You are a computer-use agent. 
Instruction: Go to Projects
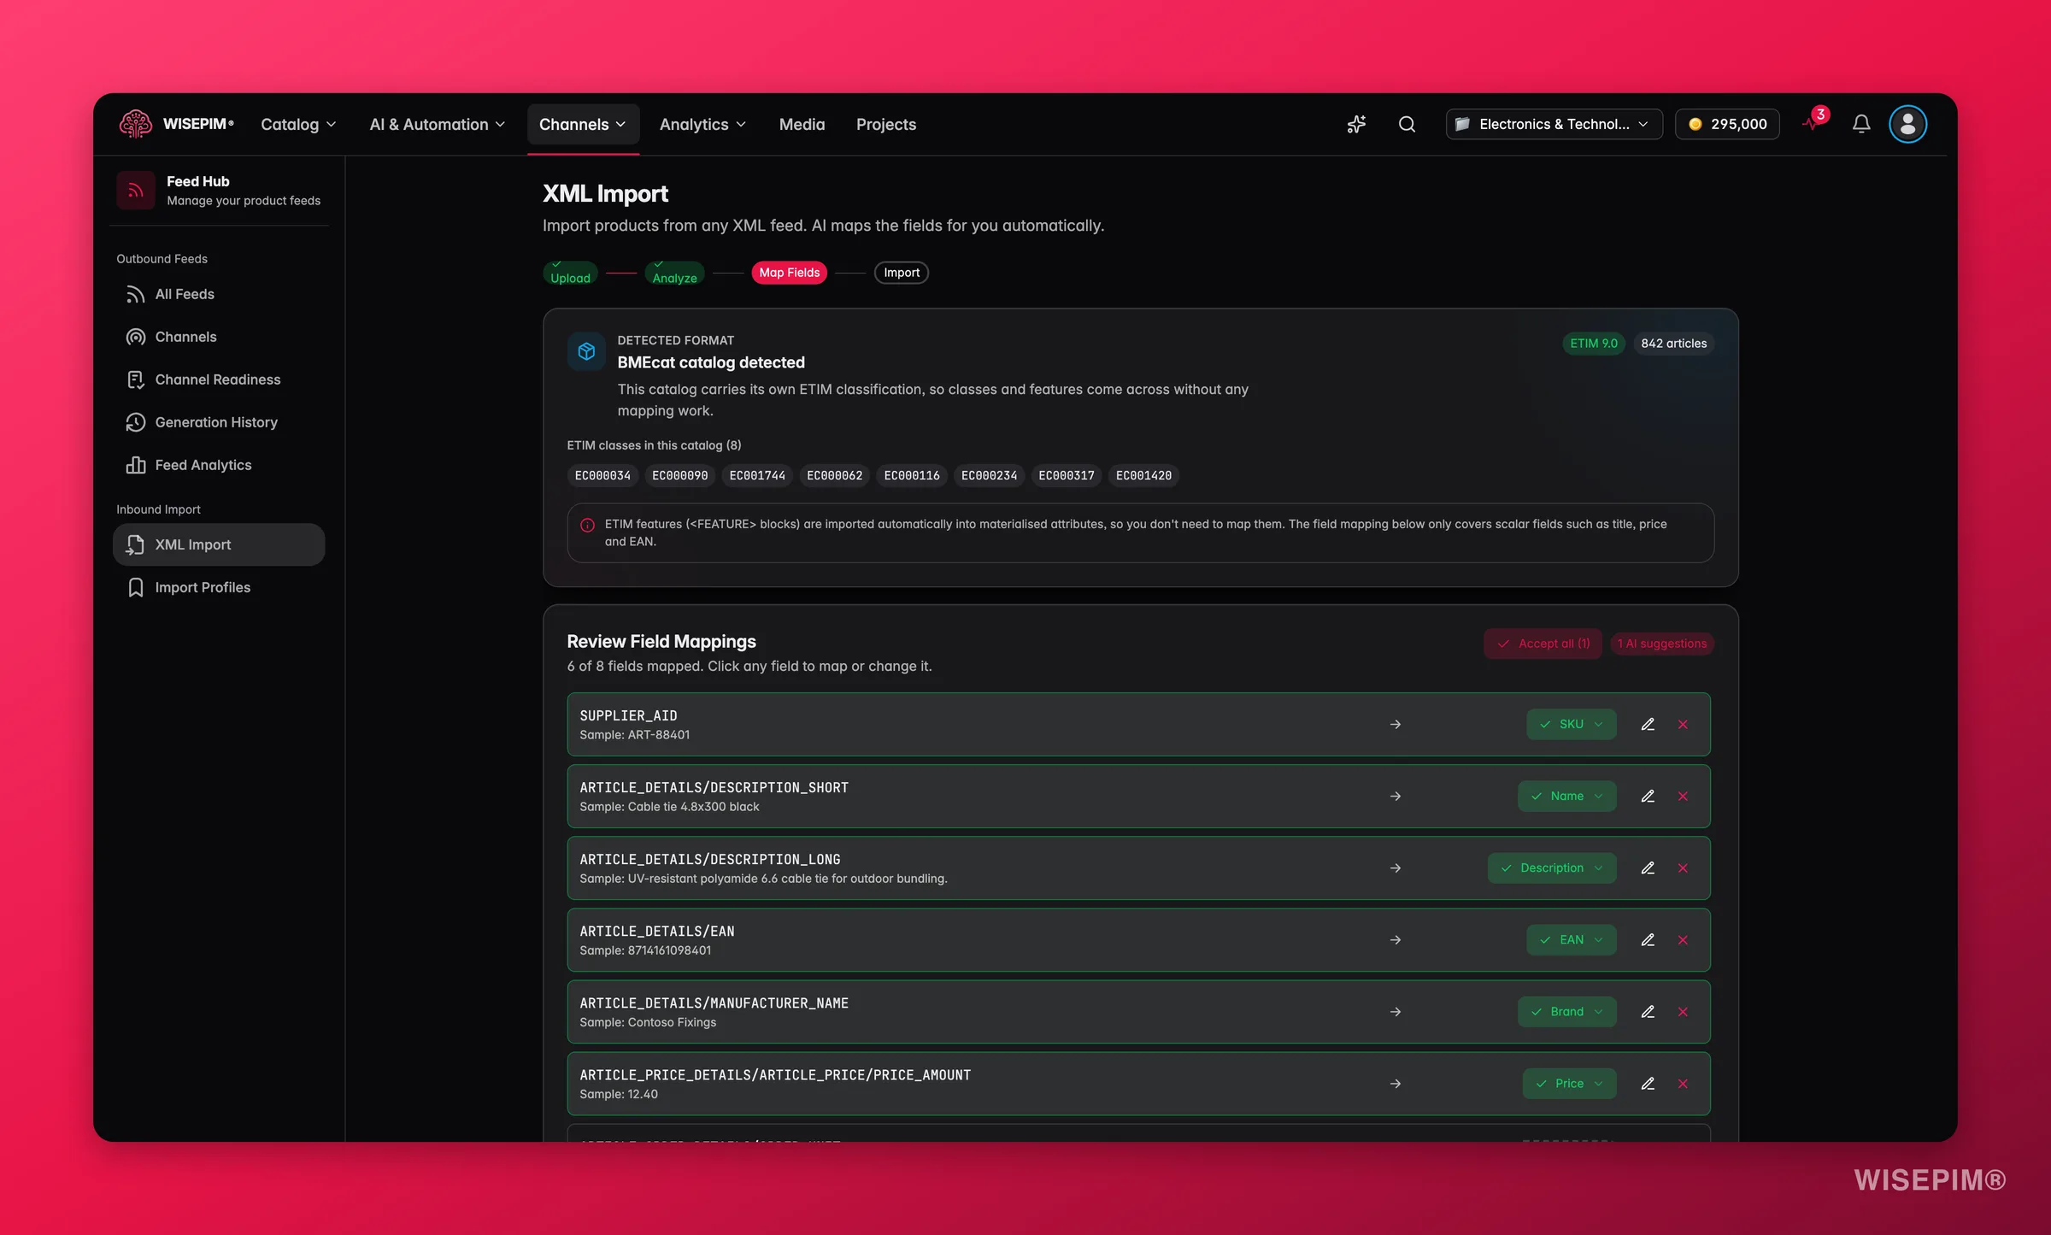click(885, 124)
